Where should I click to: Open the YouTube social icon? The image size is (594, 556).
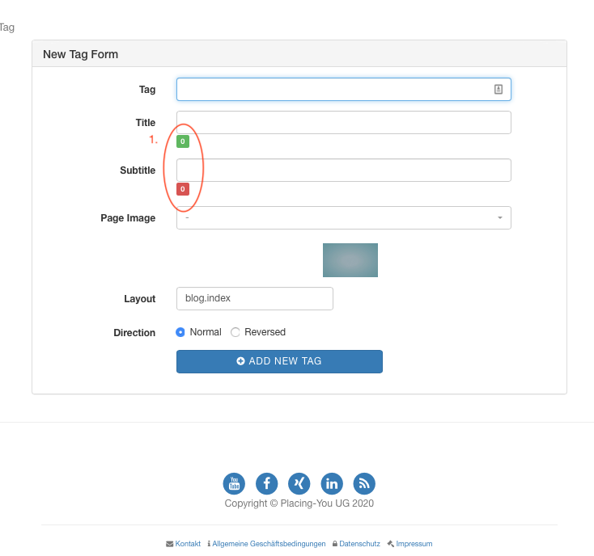pyautogui.click(x=234, y=483)
